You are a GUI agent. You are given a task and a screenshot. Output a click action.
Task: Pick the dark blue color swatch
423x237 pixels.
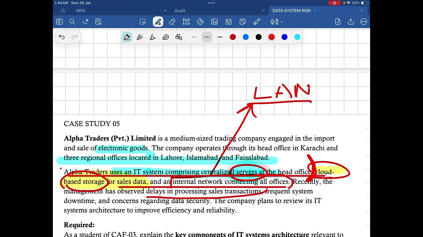tap(285, 37)
